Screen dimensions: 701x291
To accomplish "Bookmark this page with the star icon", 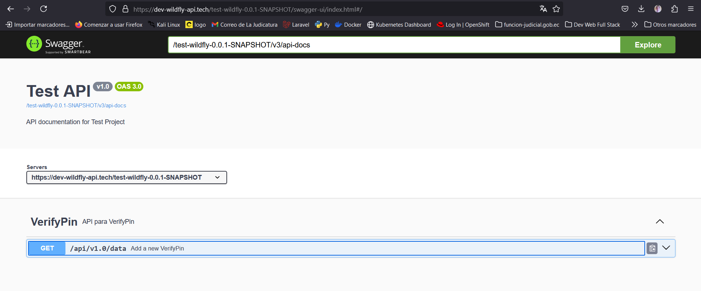I will click(x=556, y=9).
